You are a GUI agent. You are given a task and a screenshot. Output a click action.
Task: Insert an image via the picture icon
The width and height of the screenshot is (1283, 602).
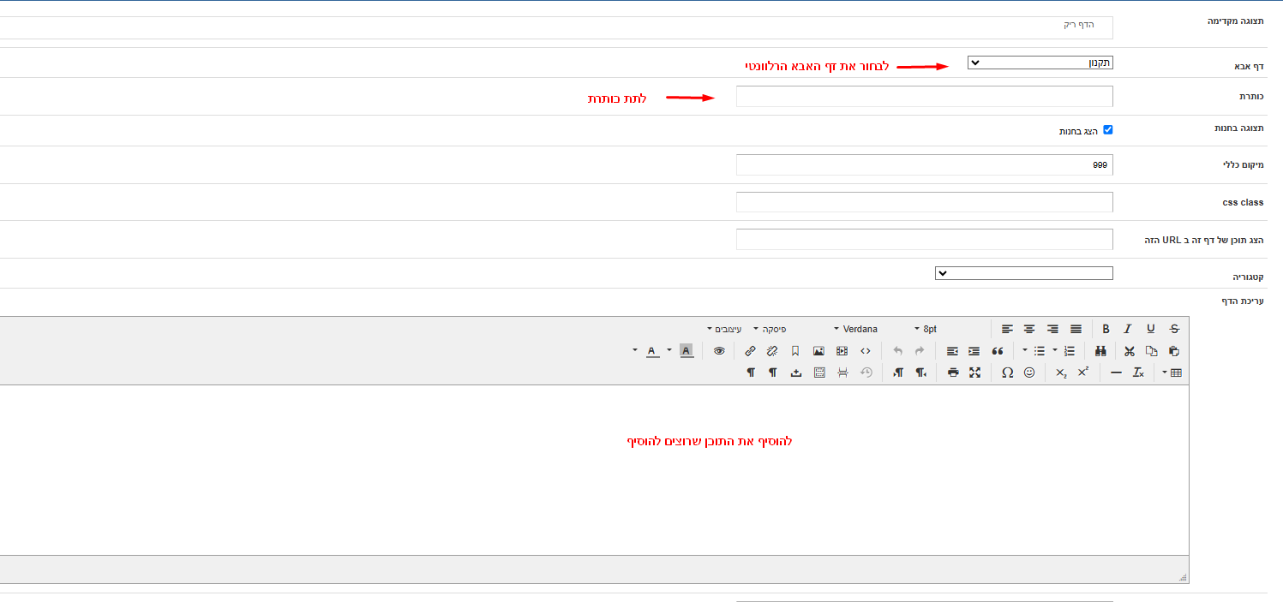(x=818, y=351)
